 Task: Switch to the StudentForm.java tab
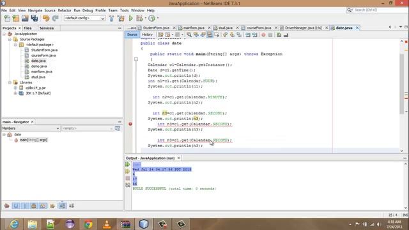(156, 28)
